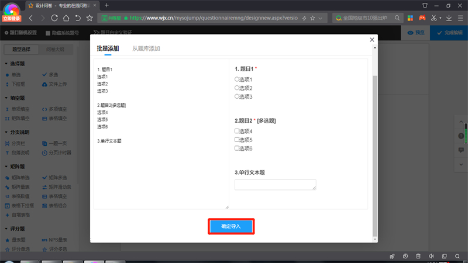Open the downloads arrow icon
This screenshot has width=468, height=263.
click(449, 18)
